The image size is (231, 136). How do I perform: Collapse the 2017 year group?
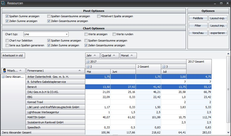point(88,62)
